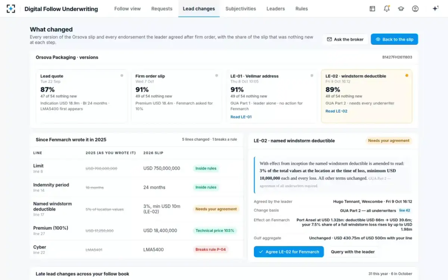The image size is (448, 280).
Task: Open the layout panel icon in header
Action: click(372, 9)
